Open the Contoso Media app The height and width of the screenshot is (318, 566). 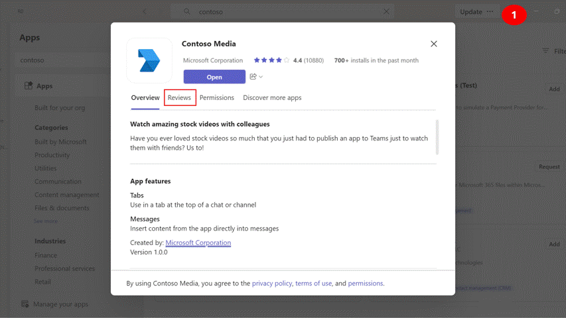[214, 77]
